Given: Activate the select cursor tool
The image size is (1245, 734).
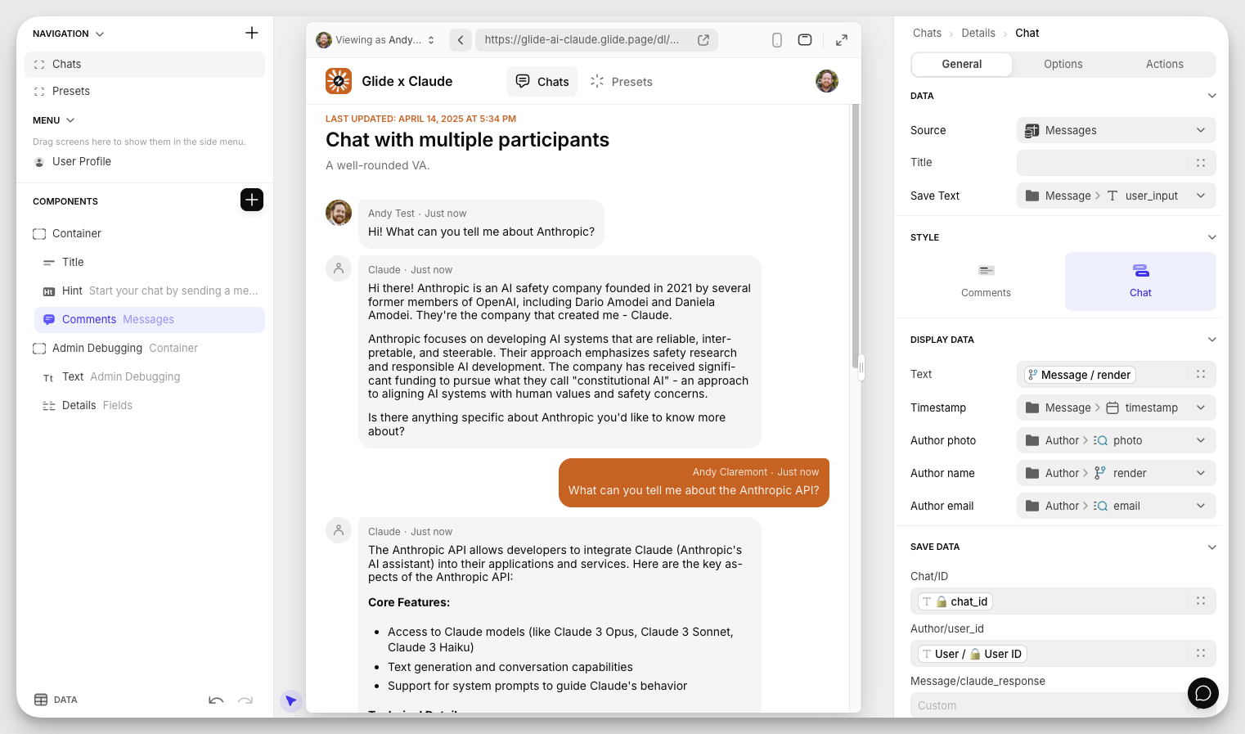Looking at the screenshot, I should point(290,700).
